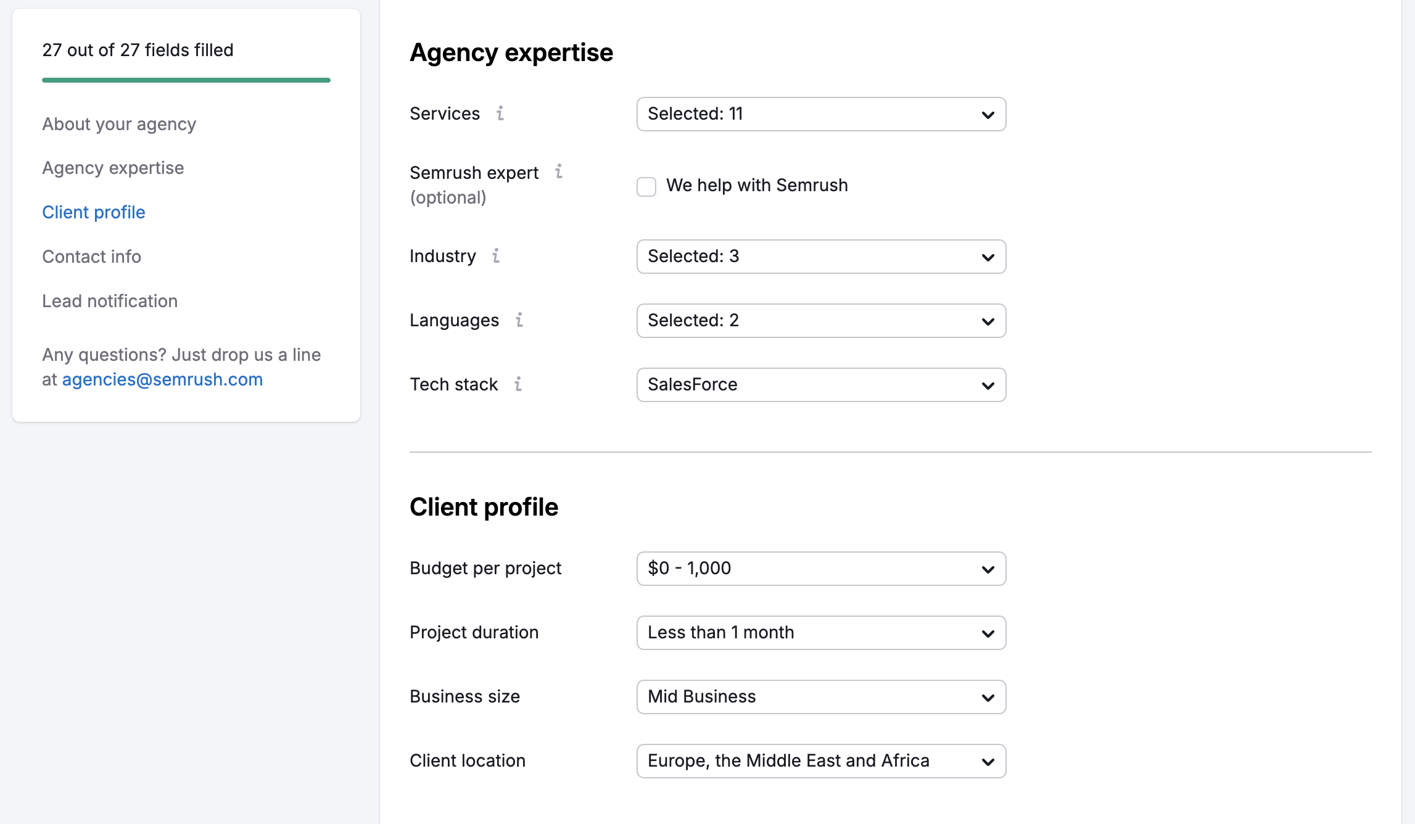Click the info icon next to Services
This screenshot has width=1415, height=824.
501,113
